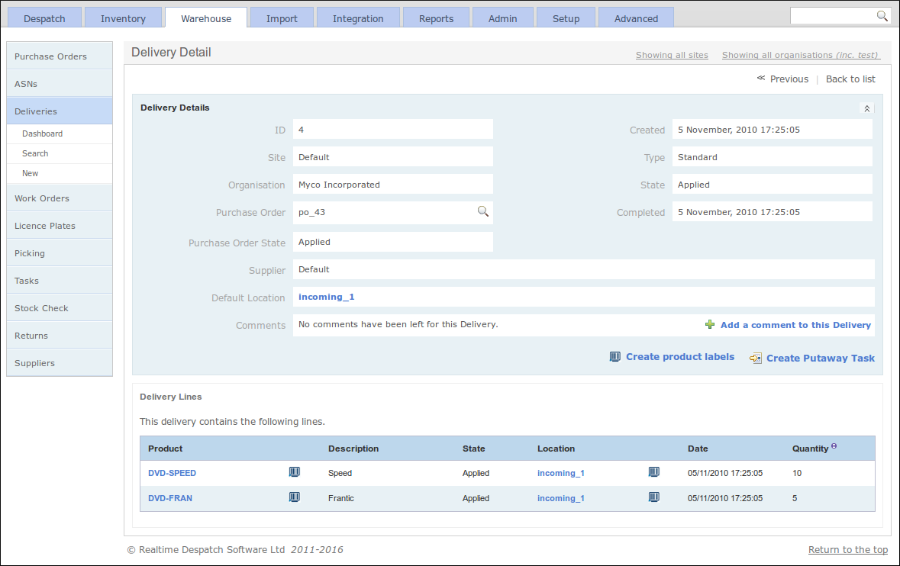The width and height of the screenshot is (900, 566).
Task: Switch to the Inventory tab
Action: coord(123,18)
